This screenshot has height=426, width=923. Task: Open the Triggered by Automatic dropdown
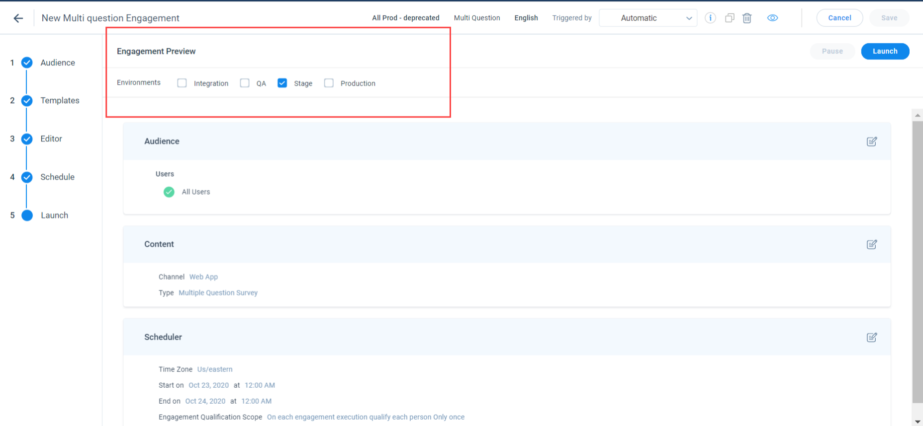[648, 18]
